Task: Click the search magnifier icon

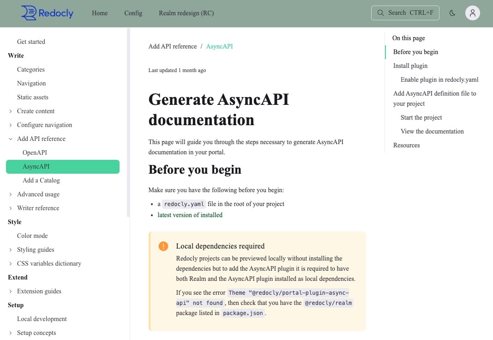Action: [x=380, y=13]
